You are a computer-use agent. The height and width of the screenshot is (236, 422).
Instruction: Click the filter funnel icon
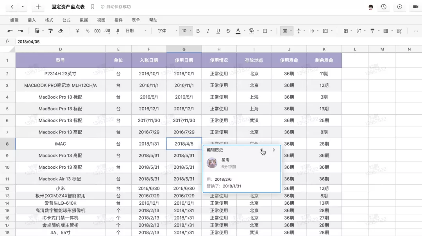pyautogui.click(x=372, y=31)
